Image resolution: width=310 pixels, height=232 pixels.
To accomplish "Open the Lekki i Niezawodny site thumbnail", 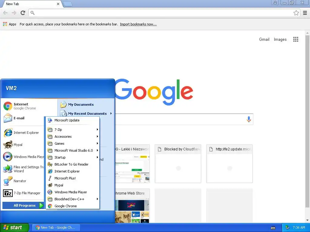I will [132, 164].
